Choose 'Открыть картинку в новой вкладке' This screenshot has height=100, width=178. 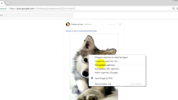(117, 57)
